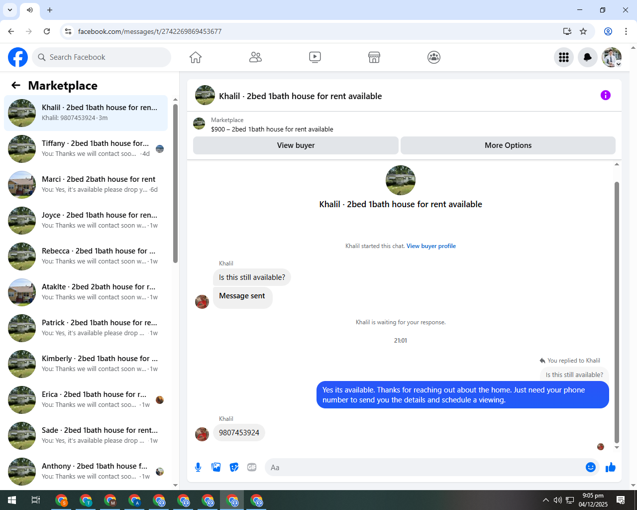
Task: View site information icon in address bar
Action: click(x=68, y=31)
